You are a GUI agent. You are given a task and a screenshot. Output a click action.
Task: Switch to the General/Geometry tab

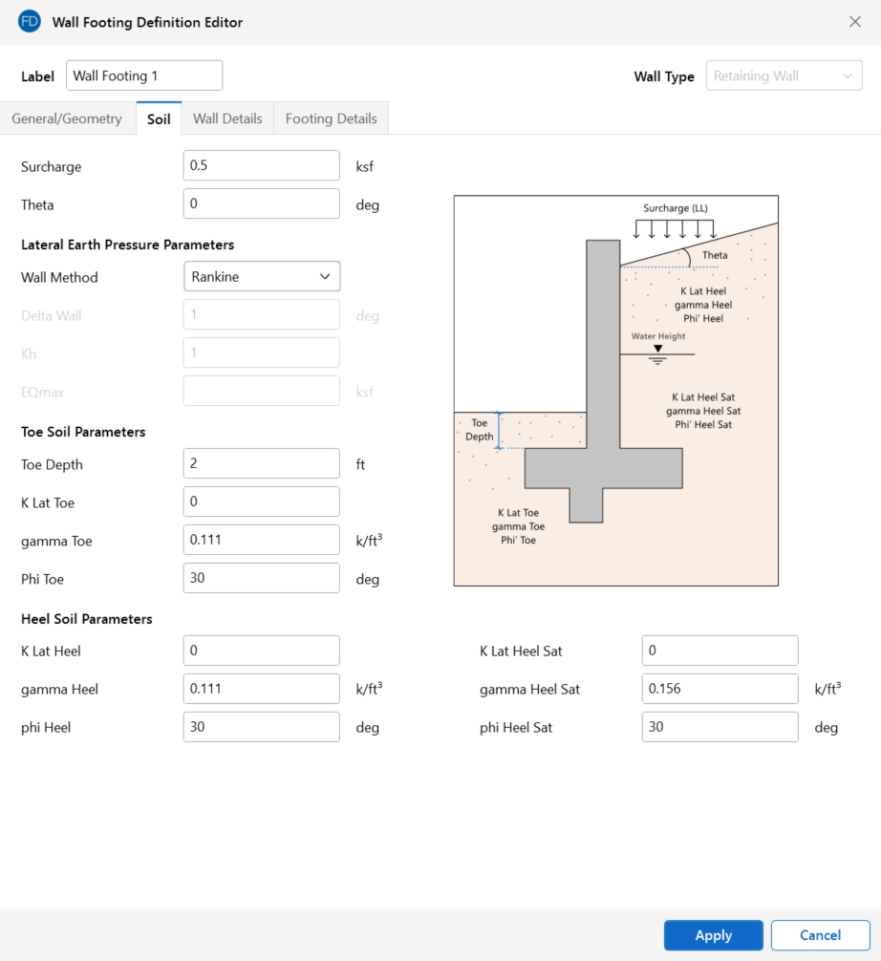click(67, 118)
